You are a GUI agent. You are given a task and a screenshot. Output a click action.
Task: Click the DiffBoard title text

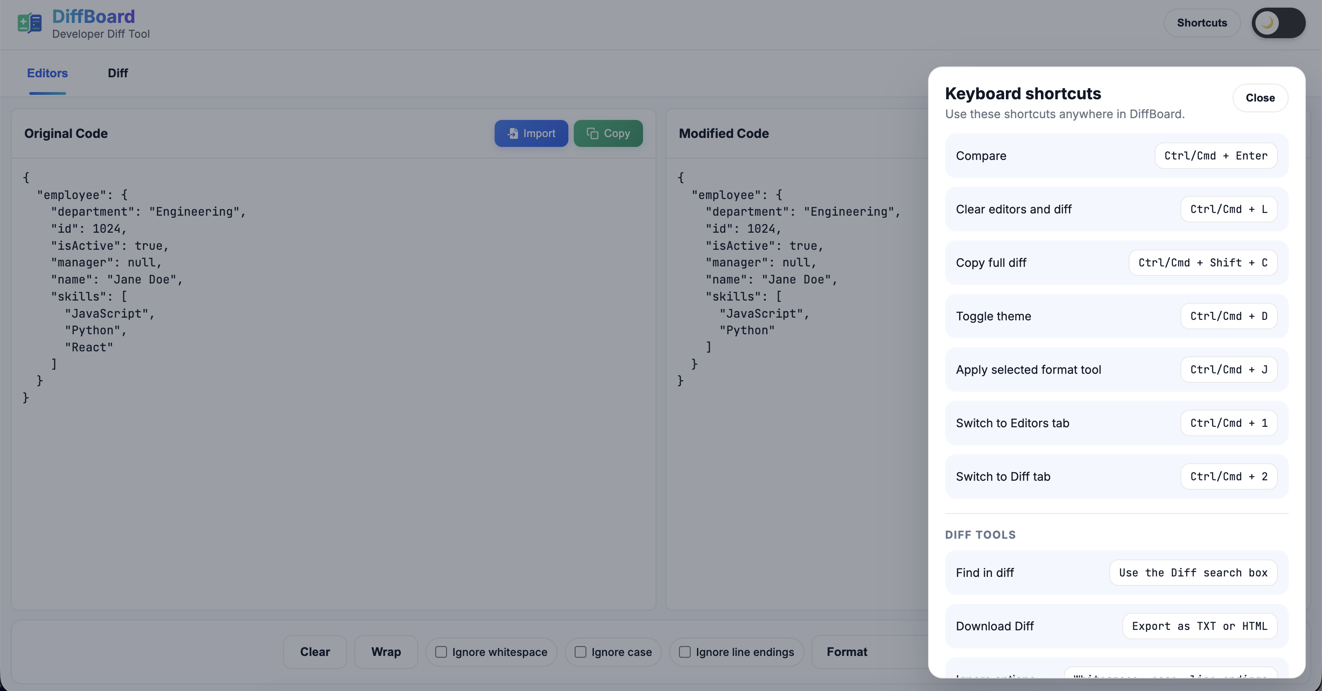coord(94,17)
